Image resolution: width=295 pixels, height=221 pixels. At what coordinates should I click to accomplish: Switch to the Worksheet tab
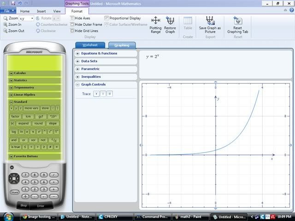tap(90, 45)
